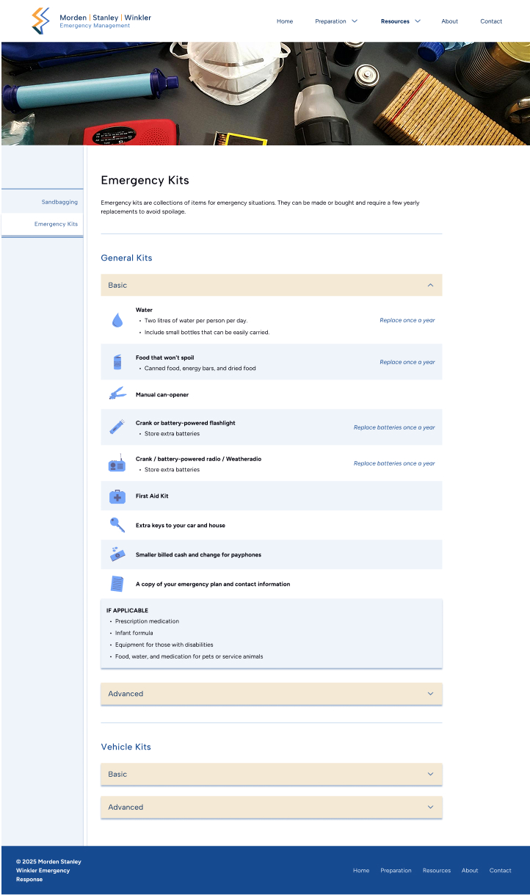Open the About link in header
This screenshot has height=895, width=530.
[x=450, y=21]
